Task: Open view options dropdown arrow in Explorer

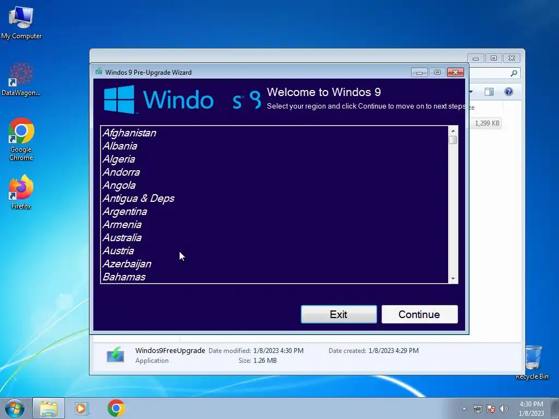Action: pos(471,92)
